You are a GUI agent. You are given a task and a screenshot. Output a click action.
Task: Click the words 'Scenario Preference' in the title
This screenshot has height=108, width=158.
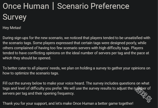tap(93, 6)
